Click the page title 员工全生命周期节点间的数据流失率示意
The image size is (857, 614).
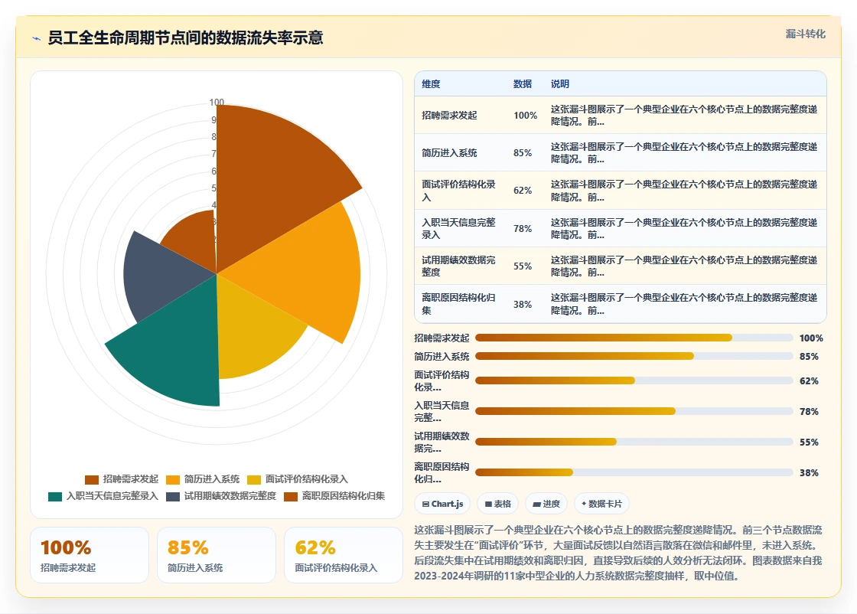pyautogui.click(x=185, y=38)
